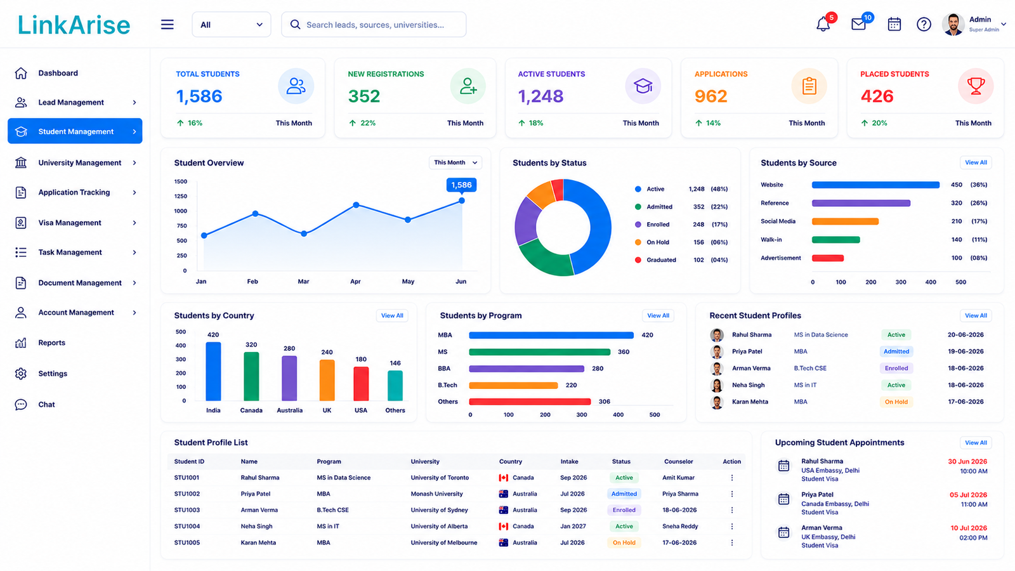Expand University Management chevron
Screen dimensions: 1015x571
click(134, 163)
